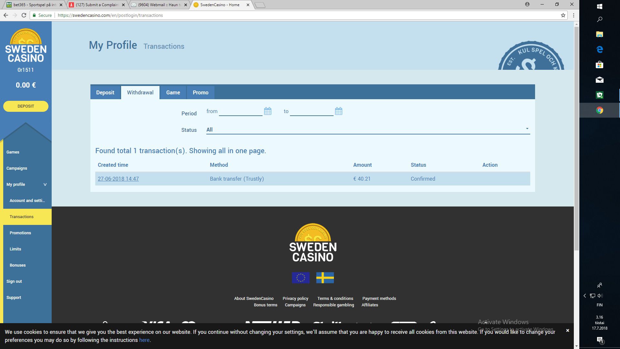
Task: Sign out from the sidebar
Action: click(x=14, y=281)
